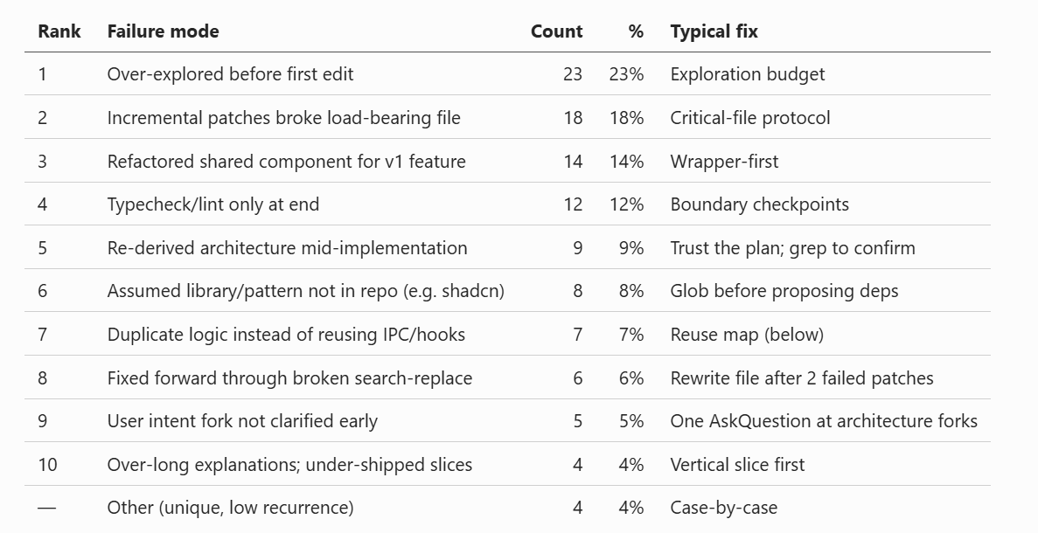Screen dimensions: 1038x533
Task: Click the % column header
Action: click(636, 31)
